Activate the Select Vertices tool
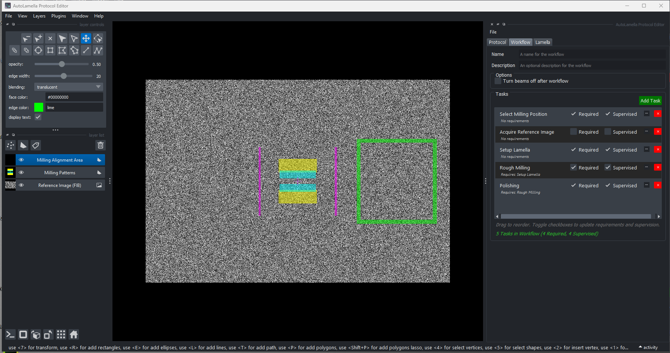 point(74,38)
